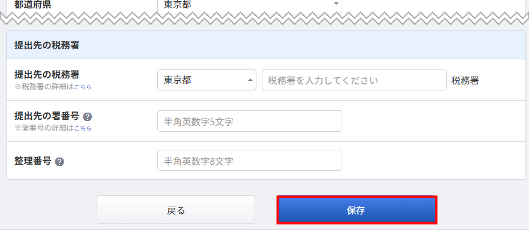Open help icon beside 整理番号

click(x=59, y=162)
